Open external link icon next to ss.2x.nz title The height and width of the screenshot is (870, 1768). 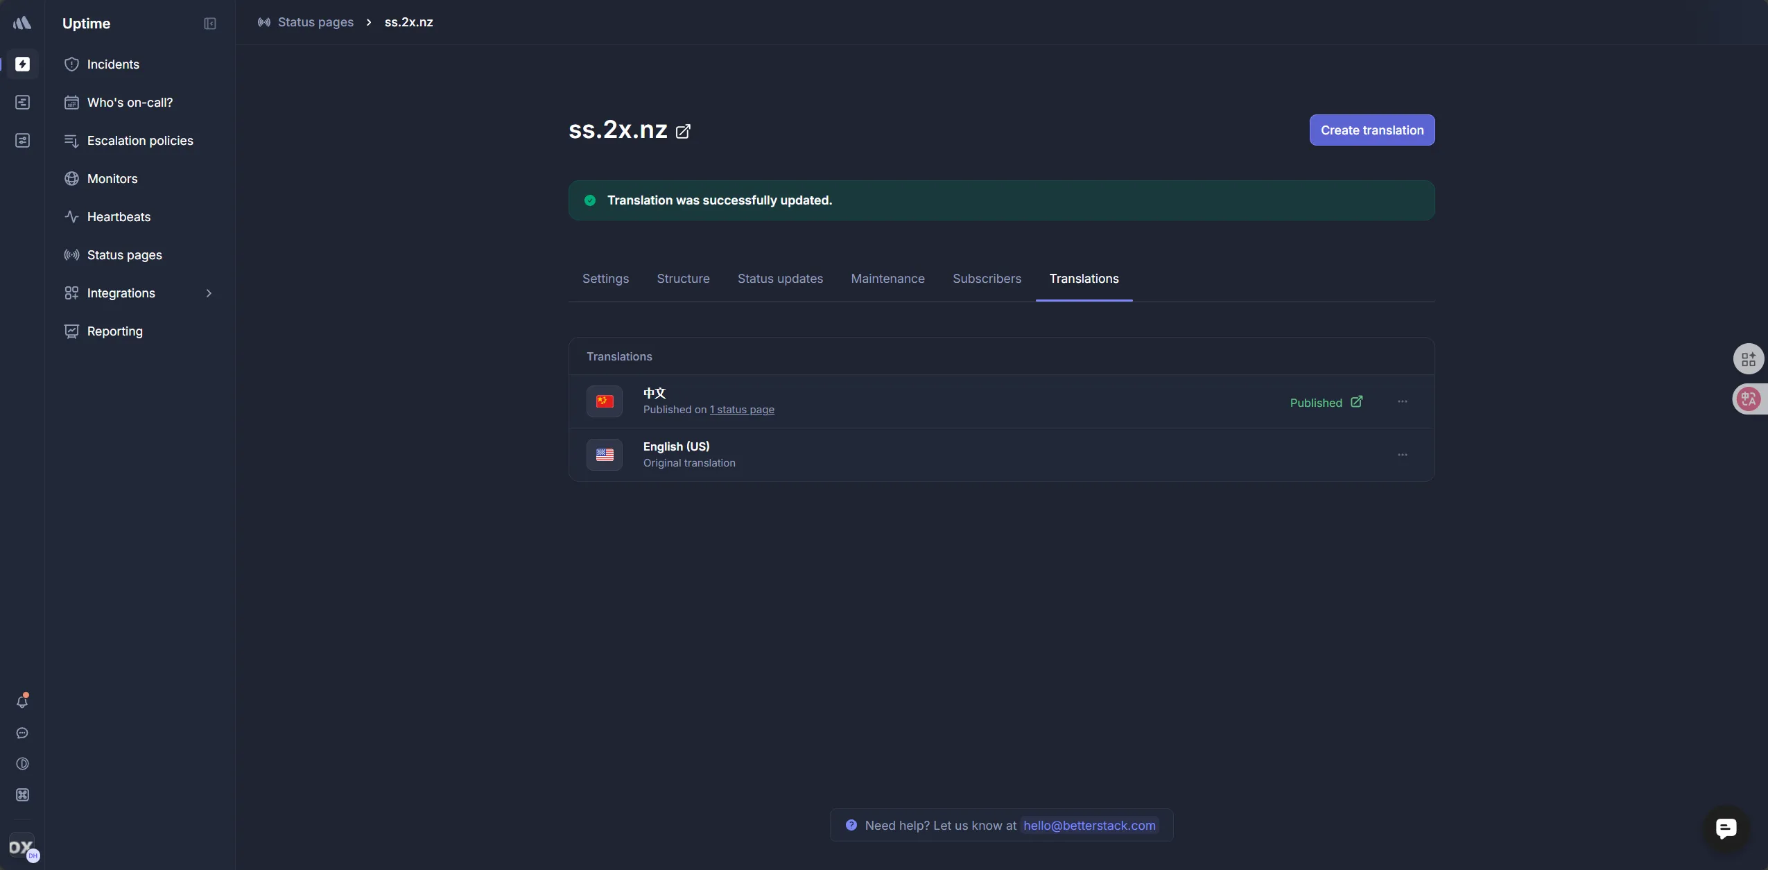coord(683,131)
